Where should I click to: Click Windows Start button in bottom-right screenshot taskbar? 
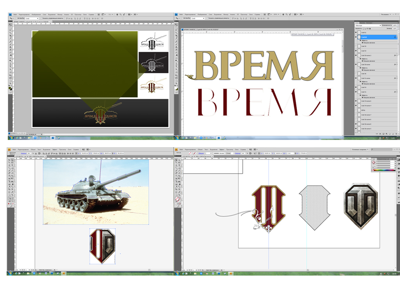(178, 273)
